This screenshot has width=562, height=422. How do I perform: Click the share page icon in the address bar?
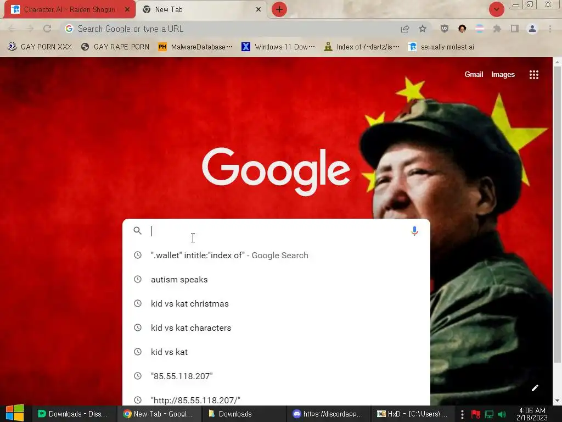click(404, 29)
